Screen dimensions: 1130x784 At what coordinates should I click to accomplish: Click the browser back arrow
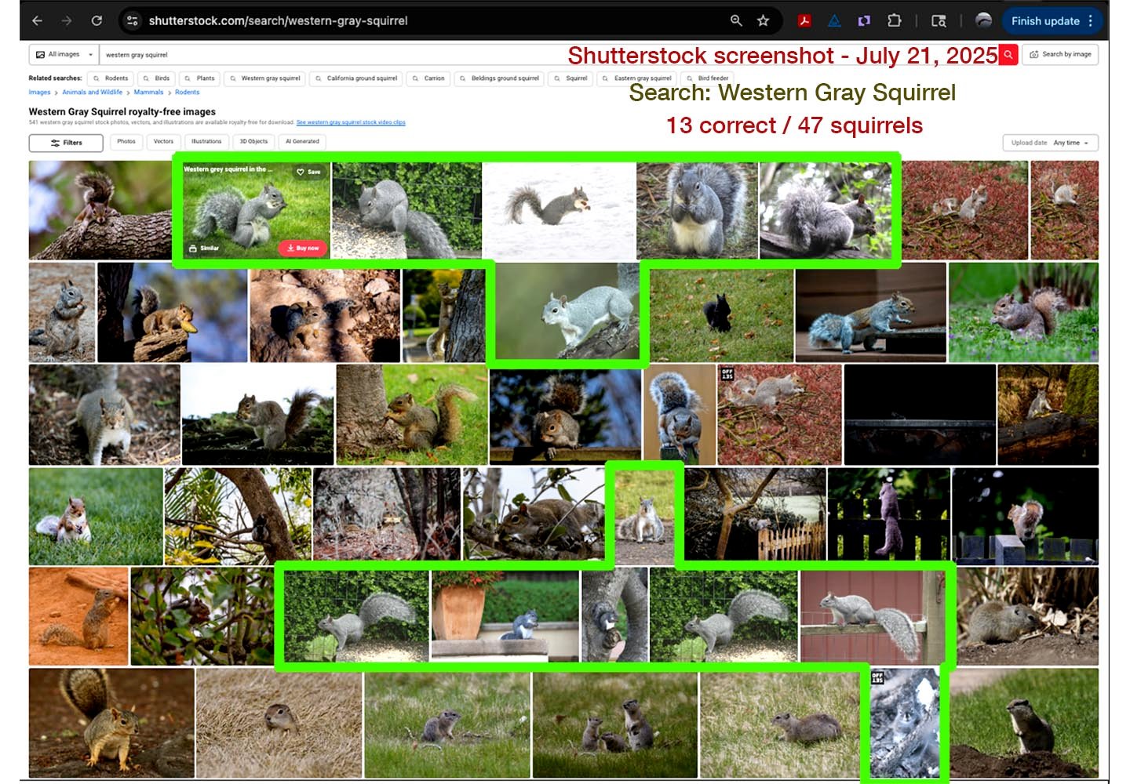click(x=37, y=21)
